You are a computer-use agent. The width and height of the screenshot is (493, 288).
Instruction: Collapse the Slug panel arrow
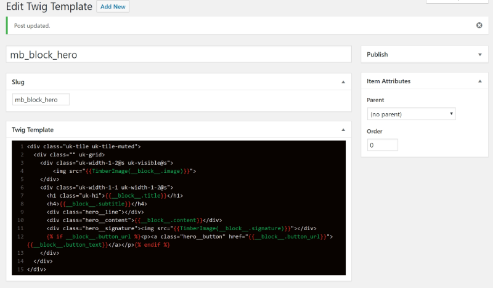[x=343, y=82]
